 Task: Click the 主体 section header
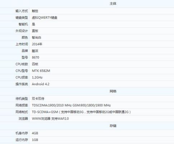coord(113,4)
